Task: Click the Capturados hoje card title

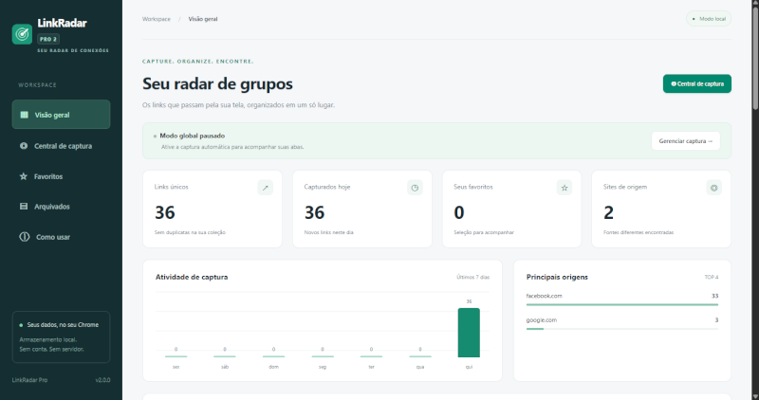Action: pyautogui.click(x=327, y=187)
